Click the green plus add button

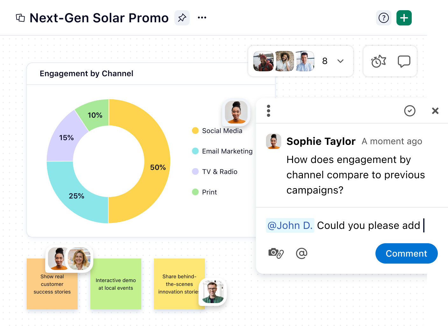pos(404,18)
